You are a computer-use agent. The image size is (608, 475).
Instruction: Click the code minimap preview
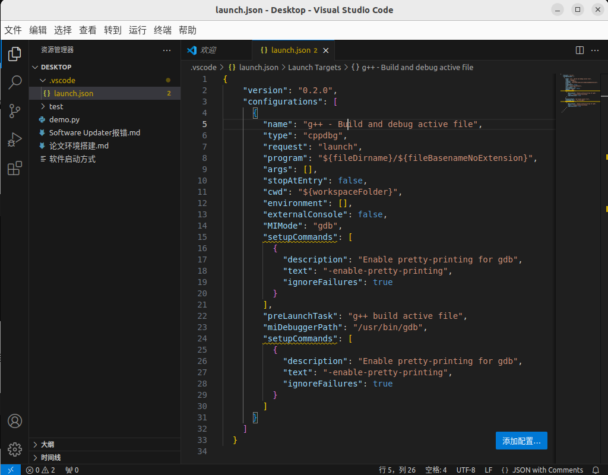pyautogui.click(x=579, y=93)
